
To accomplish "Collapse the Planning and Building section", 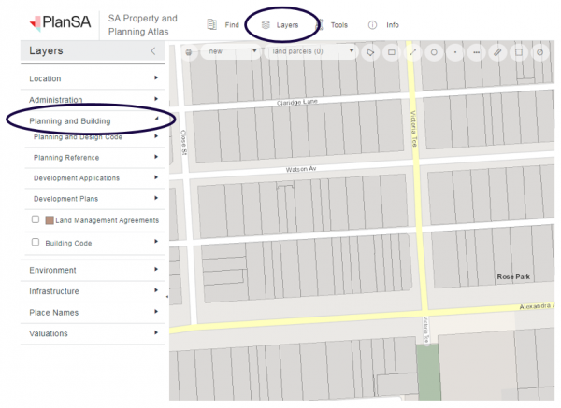I will (x=92, y=120).
